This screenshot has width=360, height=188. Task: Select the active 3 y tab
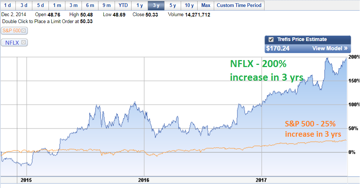pyautogui.click(x=156, y=5)
